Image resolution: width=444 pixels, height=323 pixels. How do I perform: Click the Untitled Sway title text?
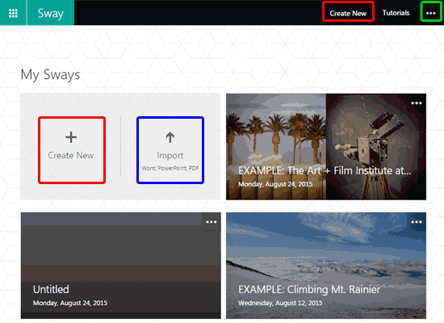pos(51,289)
